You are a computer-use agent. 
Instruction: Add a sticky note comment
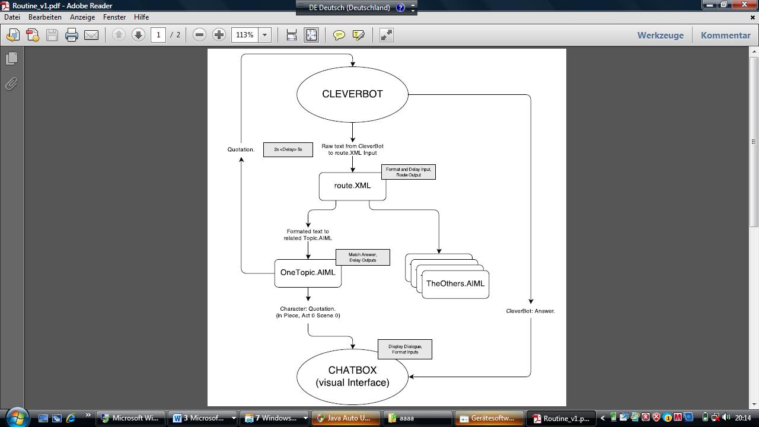[339, 35]
